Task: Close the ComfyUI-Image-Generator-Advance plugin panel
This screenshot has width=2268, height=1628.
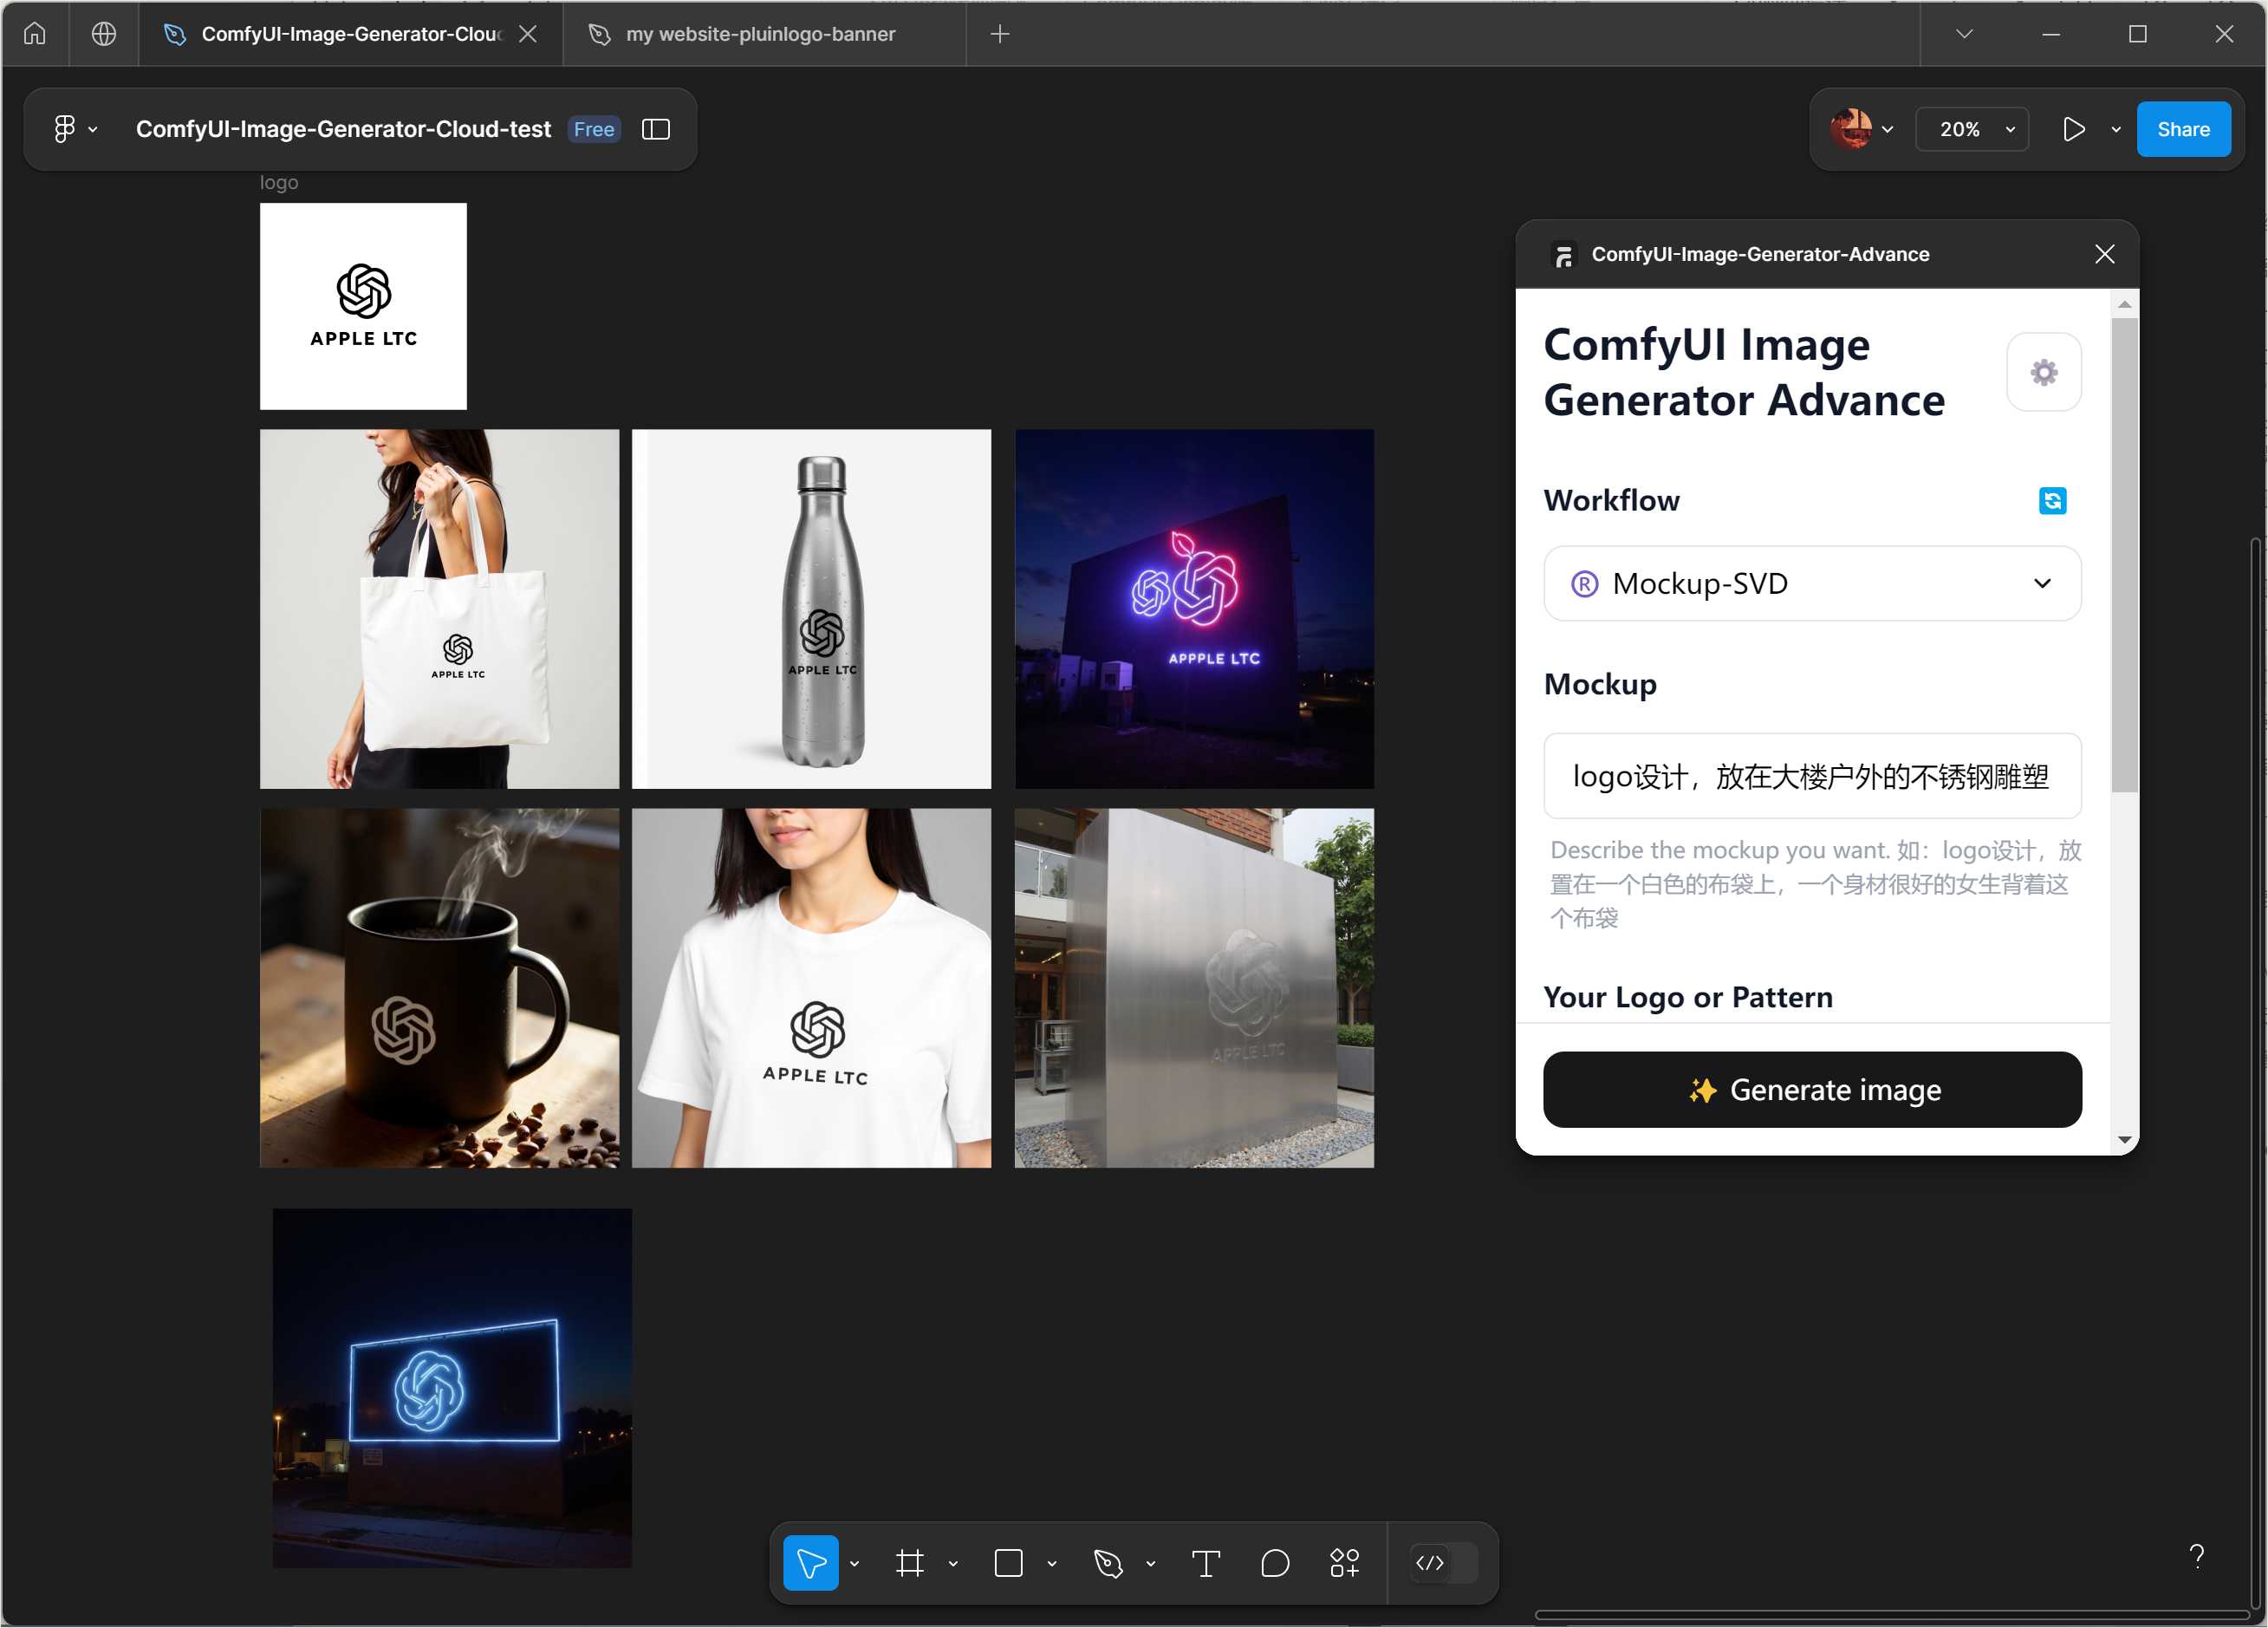Action: coord(2105,254)
